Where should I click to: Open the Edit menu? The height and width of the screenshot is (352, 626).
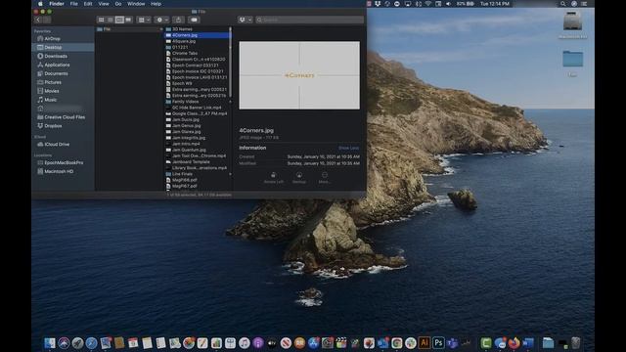(88, 4)
